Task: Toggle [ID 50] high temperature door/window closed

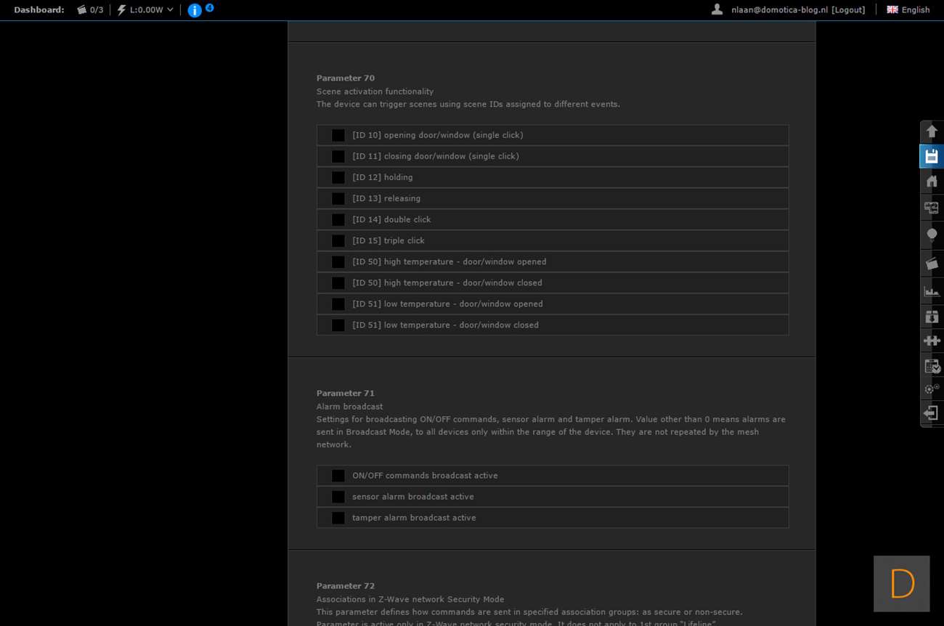Action: (338, 282)
